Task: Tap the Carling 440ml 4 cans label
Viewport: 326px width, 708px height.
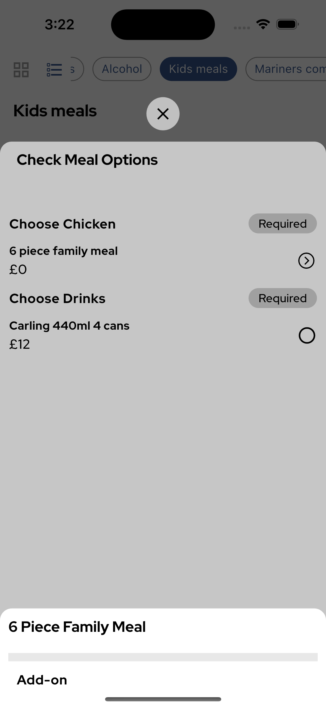Action: 69,326
